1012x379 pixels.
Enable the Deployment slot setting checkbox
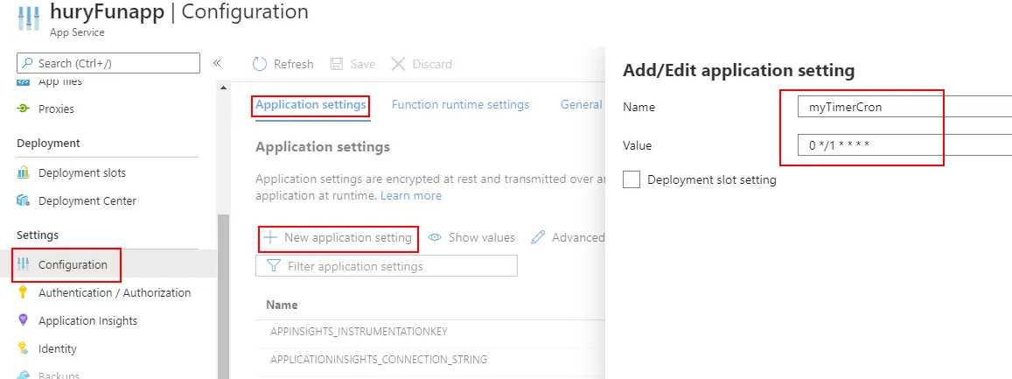pyautogui.click(x=632, y=179)
